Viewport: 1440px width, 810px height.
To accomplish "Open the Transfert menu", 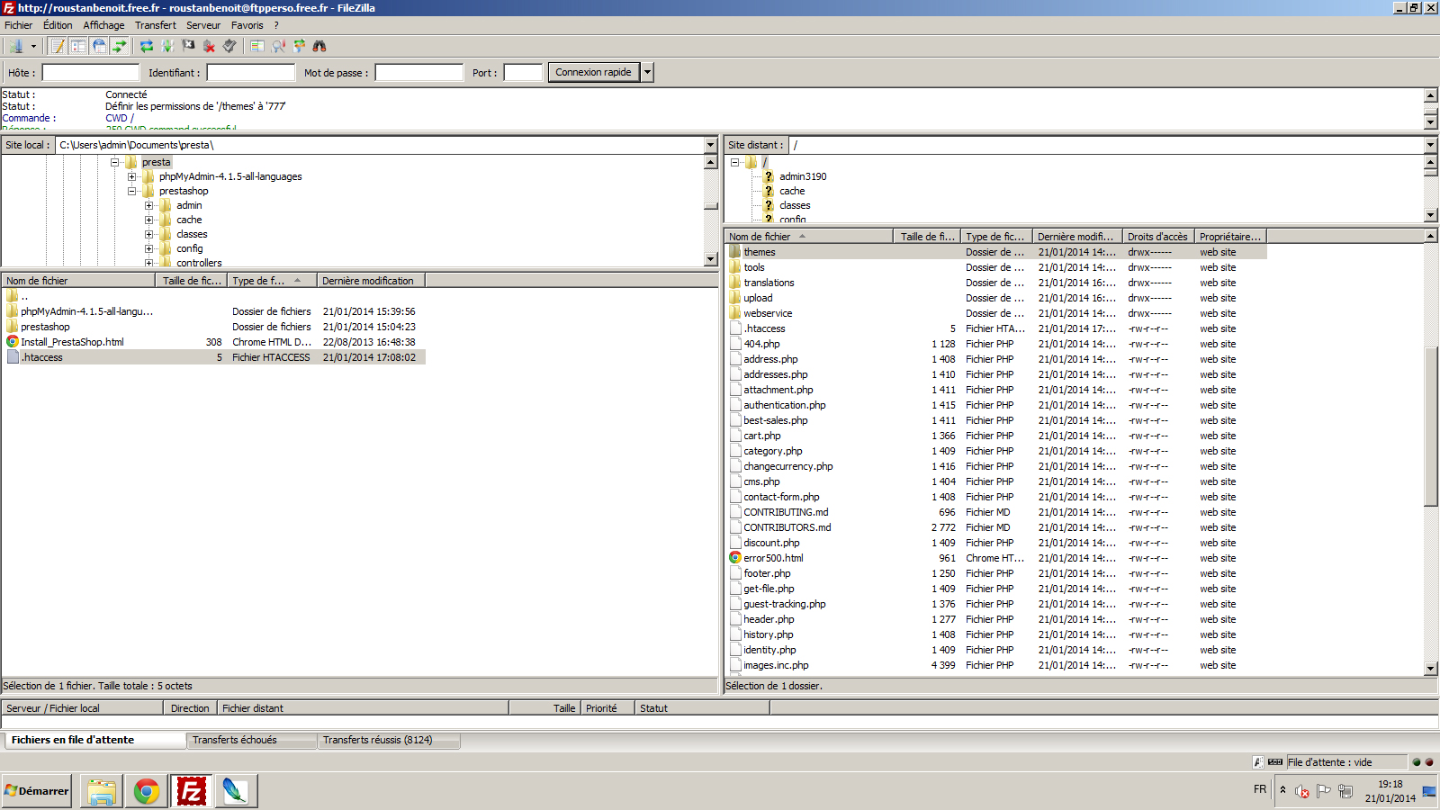I will pyautogui.click(x=156, y=25).
